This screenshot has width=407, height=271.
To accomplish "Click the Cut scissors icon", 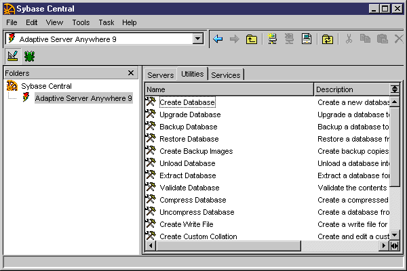I will (x=349, y=39).
